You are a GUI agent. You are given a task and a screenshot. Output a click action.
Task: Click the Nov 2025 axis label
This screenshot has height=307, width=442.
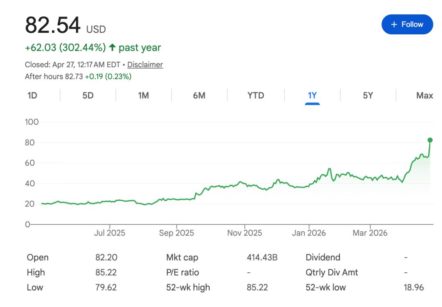pos(245,233)
